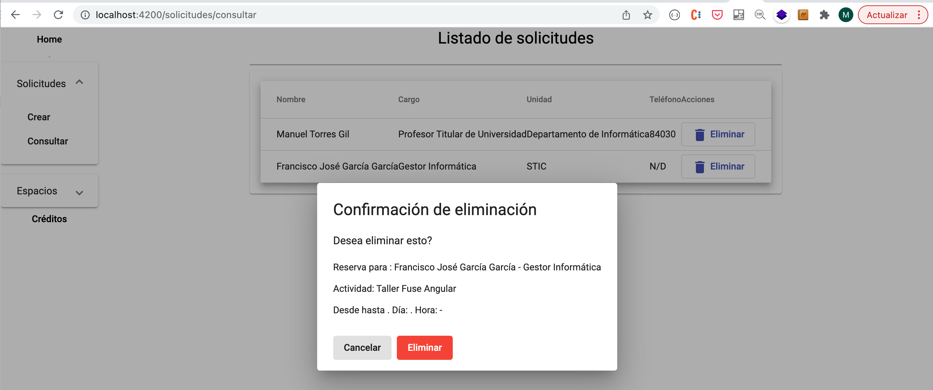Open the picture-frame extension icon
Viewport: 933px width, 390px height.
click(738, 15)
